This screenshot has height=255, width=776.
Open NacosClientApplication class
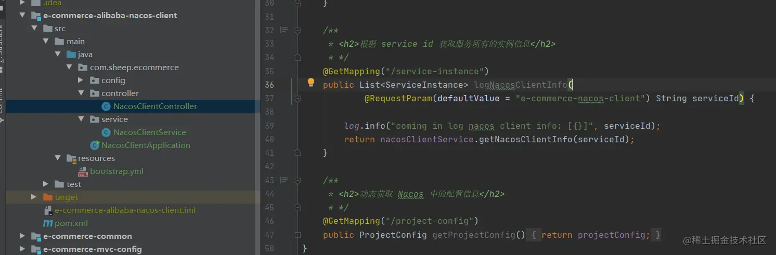[x=146, y=145]
